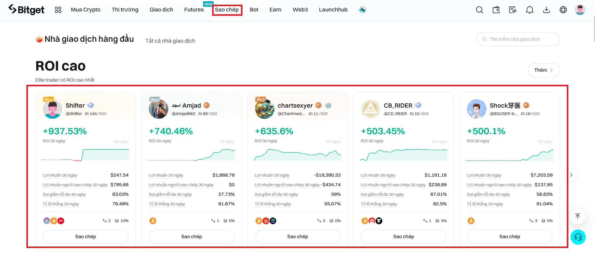Image resolution: width=595 pixels, height=253 pixels.
Task: Click Sao chép button on chartsexyer's card
Action: point(298,237)
